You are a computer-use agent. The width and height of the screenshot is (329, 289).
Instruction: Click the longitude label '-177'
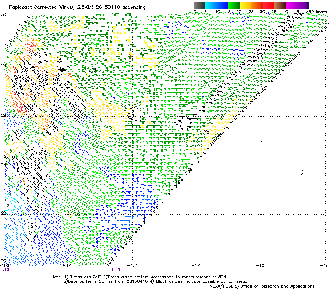pos(68,265)
